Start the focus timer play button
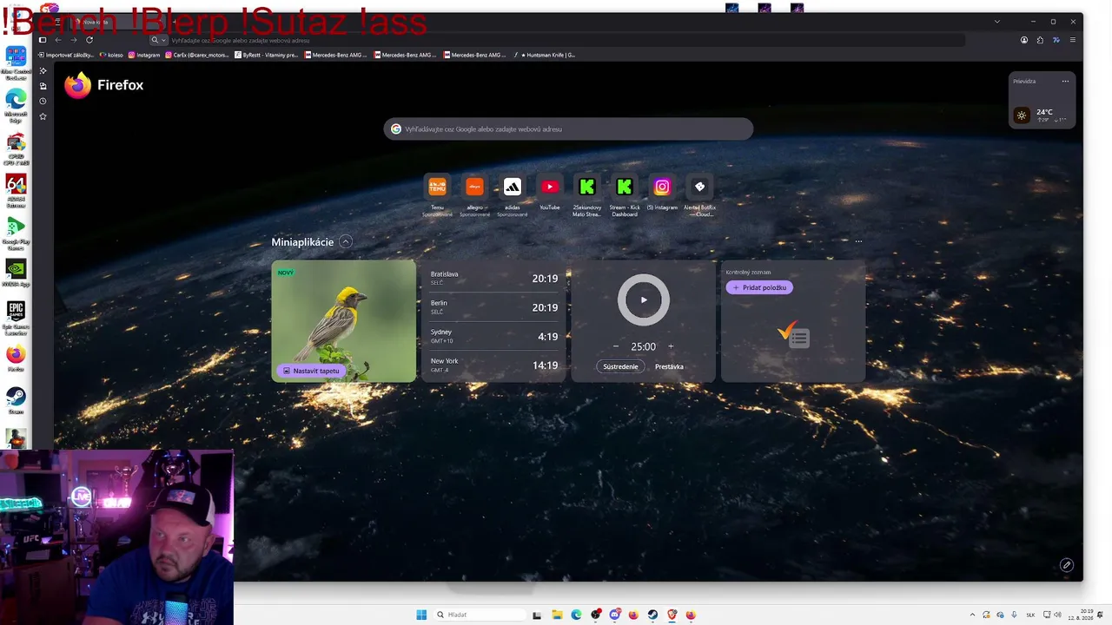 click(x=644, y=300)
